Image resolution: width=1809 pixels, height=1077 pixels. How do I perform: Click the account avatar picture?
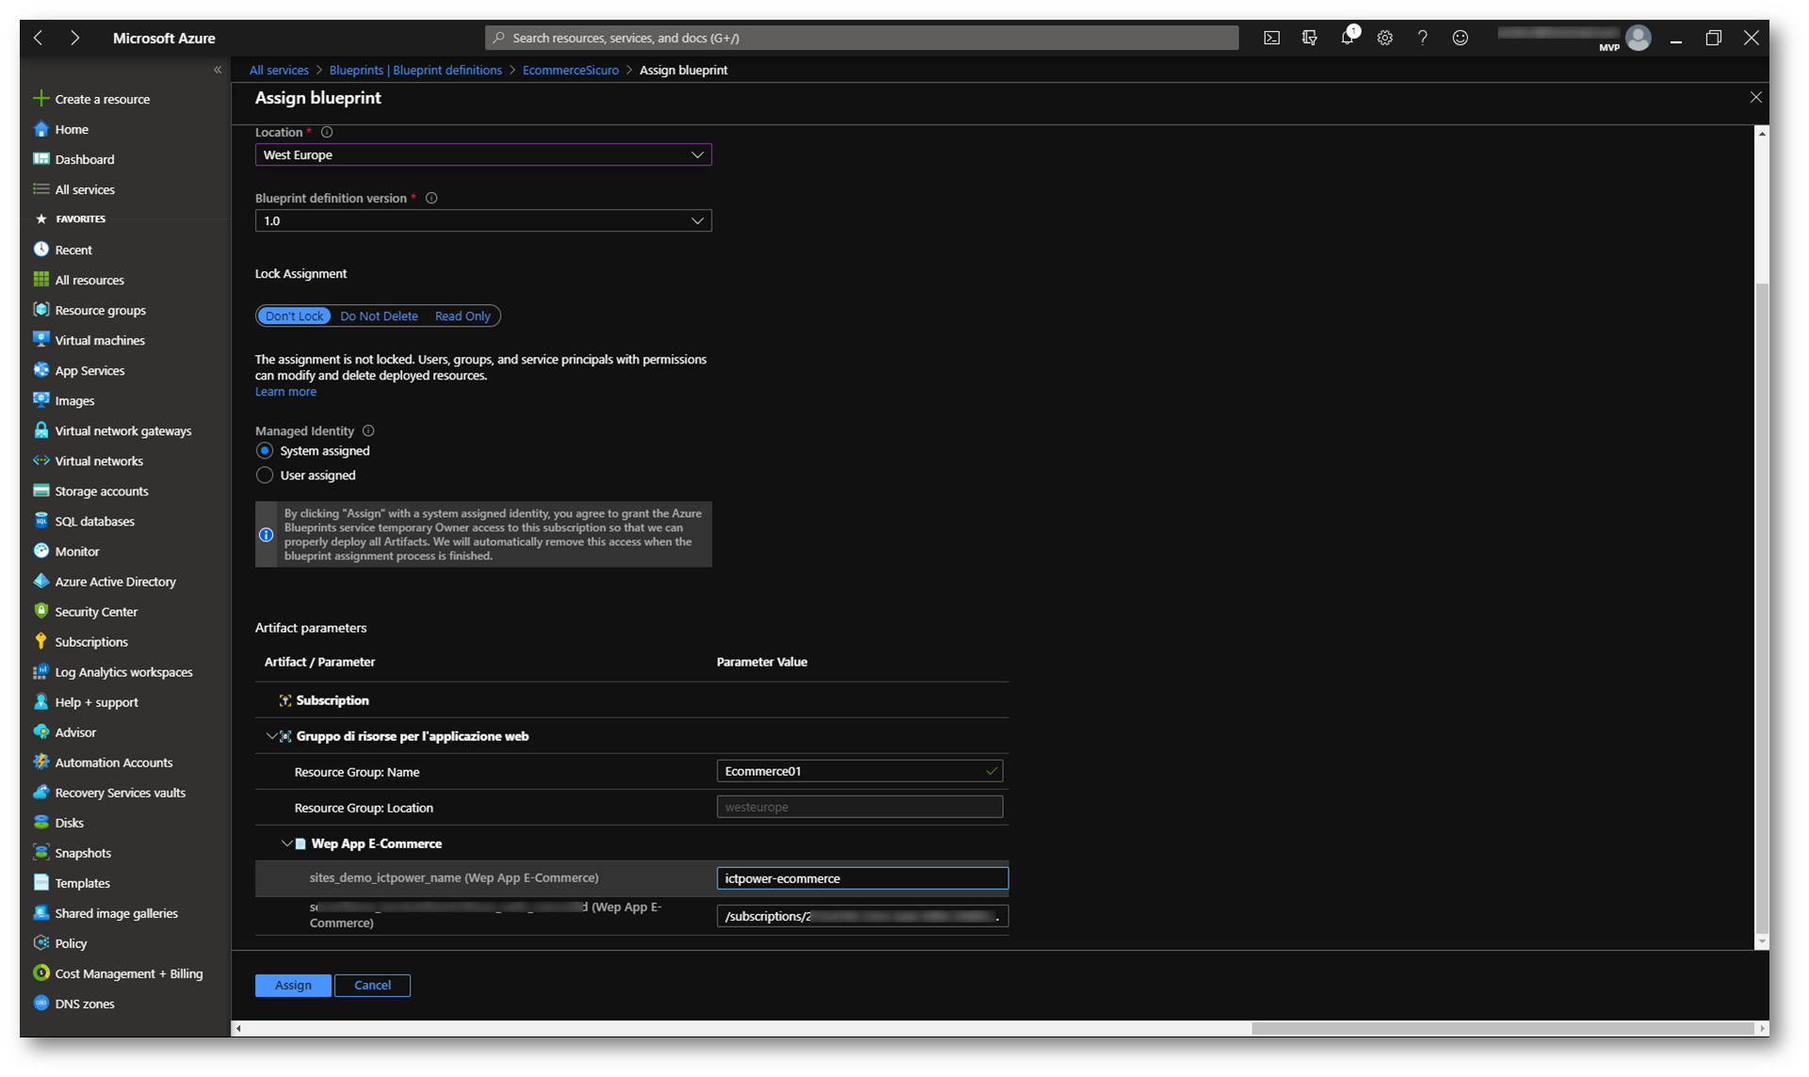pyautogui.click(x=1639, y=38)
